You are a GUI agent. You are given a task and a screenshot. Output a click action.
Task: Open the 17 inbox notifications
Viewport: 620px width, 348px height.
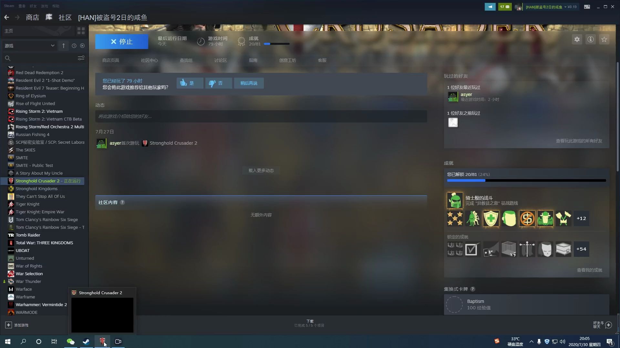coord(505,7)
